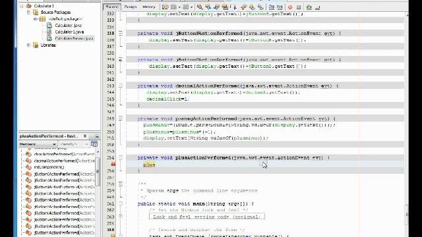Open the Members dropdown in Navigator
The height and width of the screenshot is (237, 422).
pyautogui.click(x=38, y=144)
